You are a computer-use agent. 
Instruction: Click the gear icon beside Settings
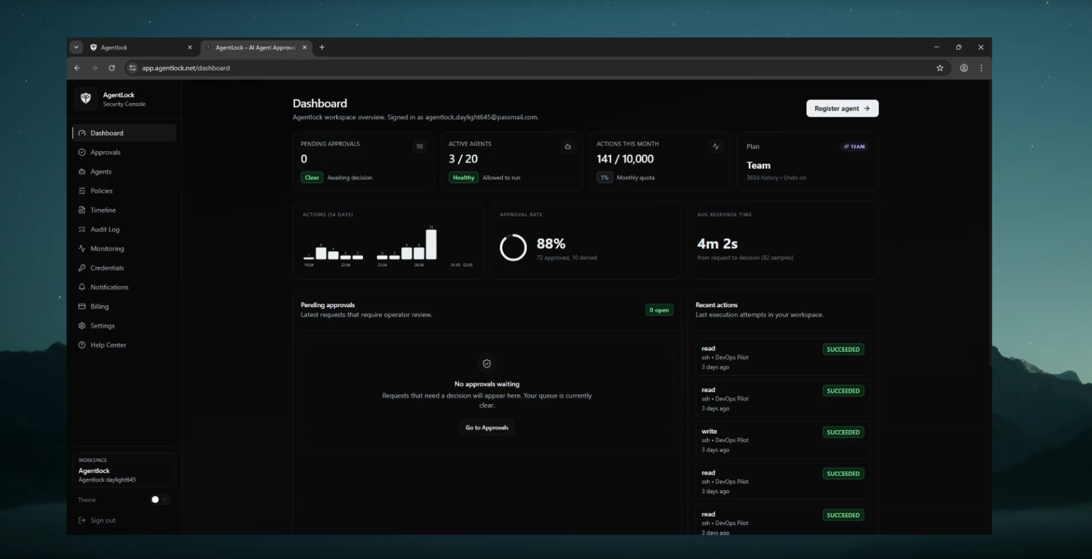click(82, 325)
